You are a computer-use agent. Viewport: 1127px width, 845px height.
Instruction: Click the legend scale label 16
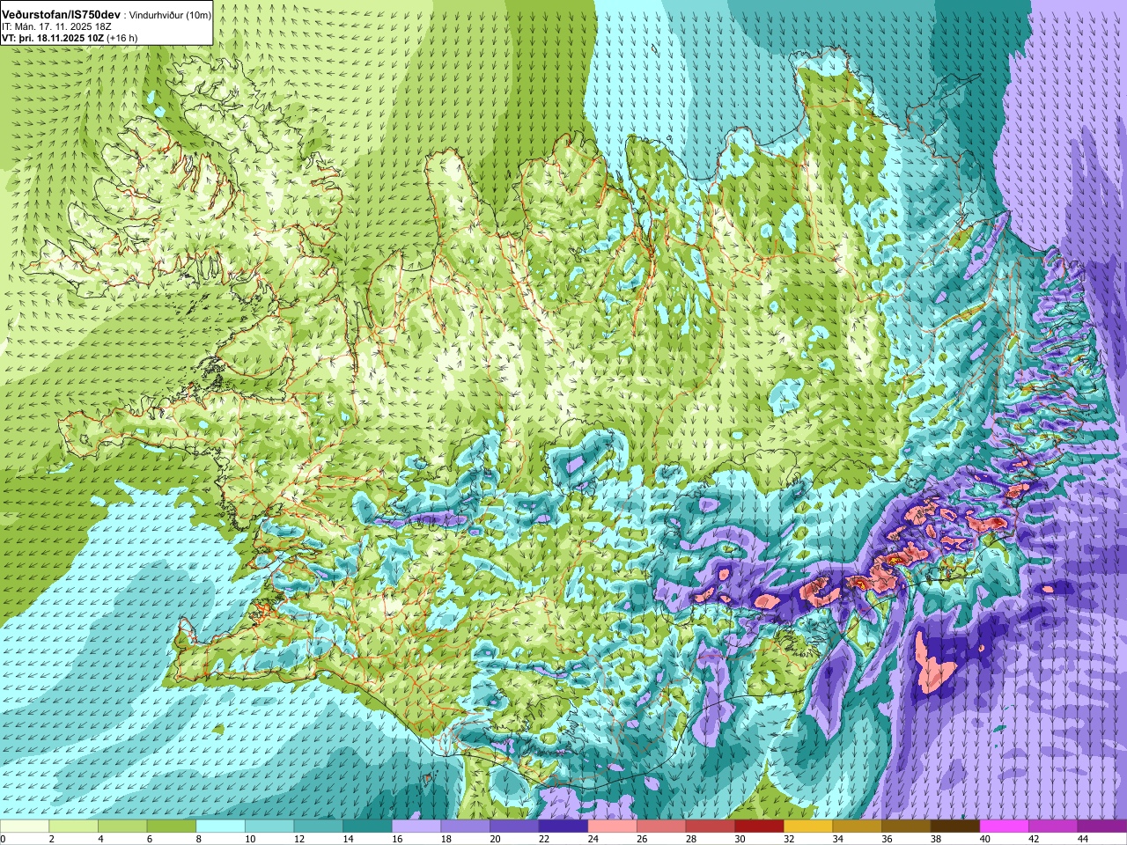pos(396,839)
